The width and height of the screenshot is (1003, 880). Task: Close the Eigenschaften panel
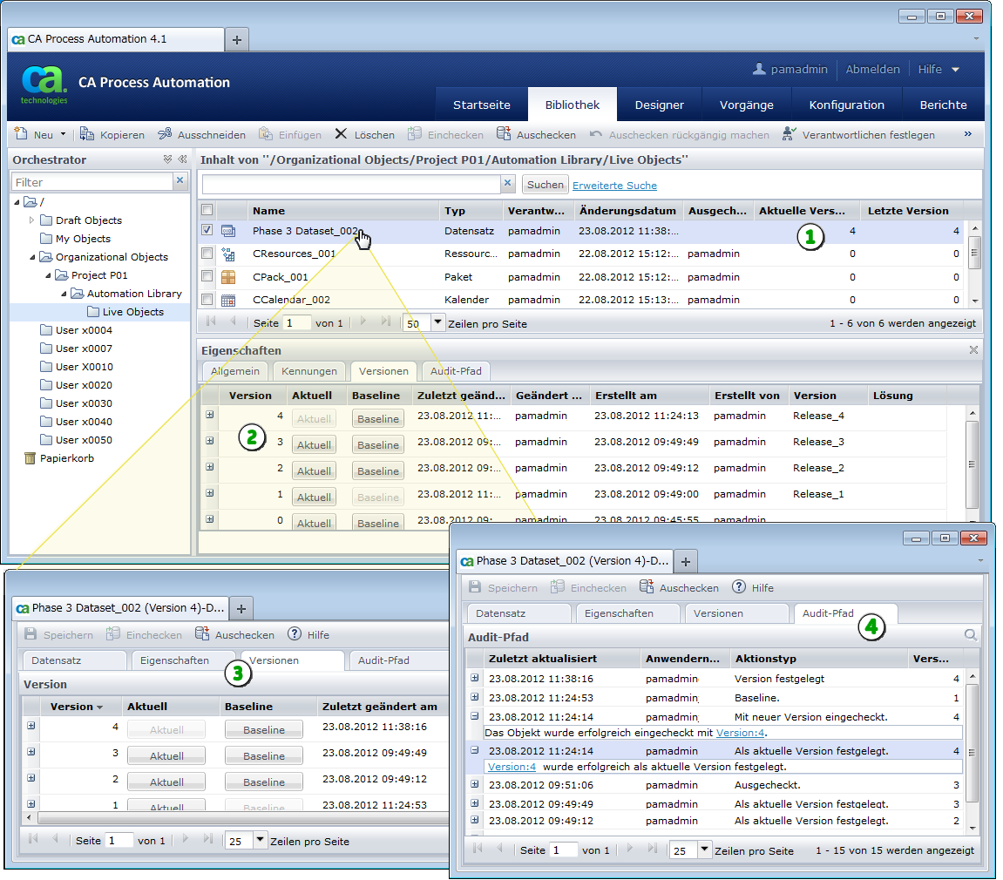973,349
